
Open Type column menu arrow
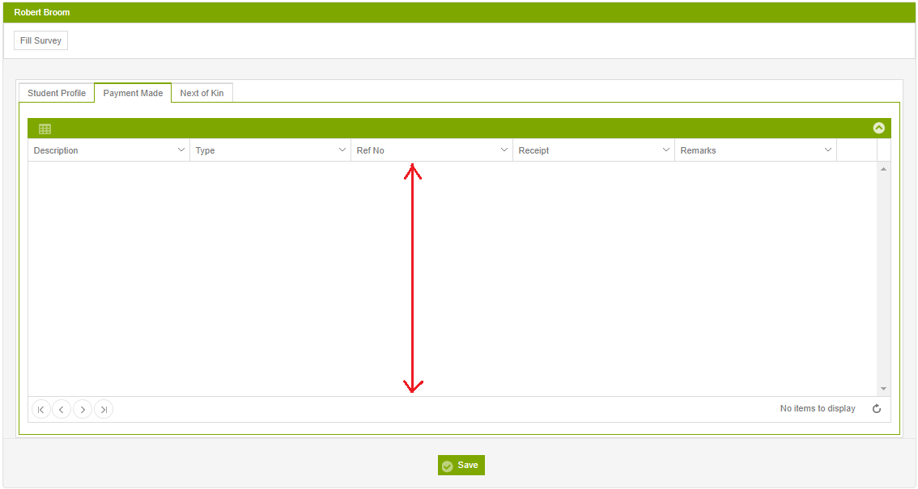pos(342,150)
